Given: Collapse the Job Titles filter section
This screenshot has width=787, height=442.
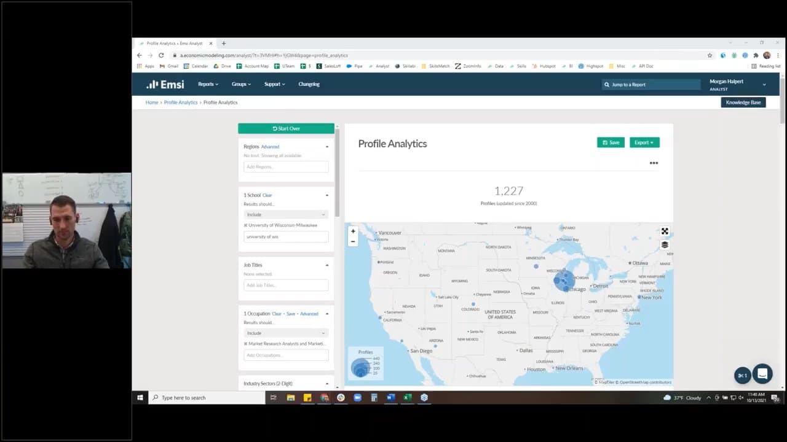Looking at the screenshot, I should click(326, 265).
